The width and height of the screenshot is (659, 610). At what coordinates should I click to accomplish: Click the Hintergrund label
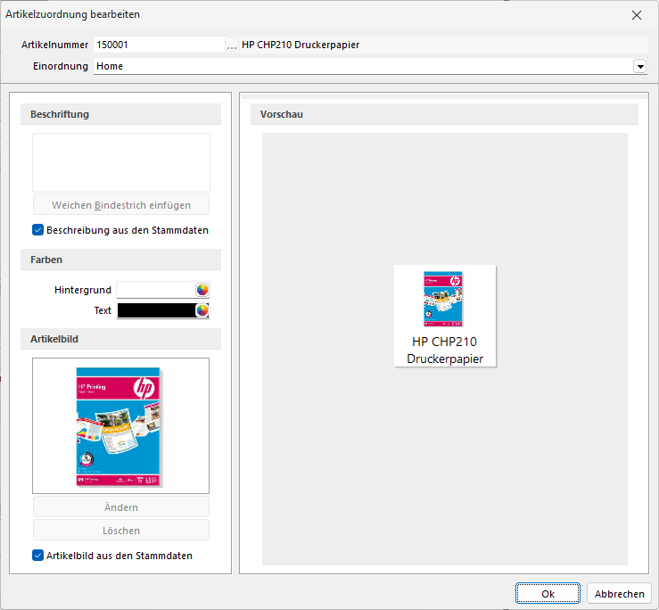pyautogui.click(x=83, y=290)
